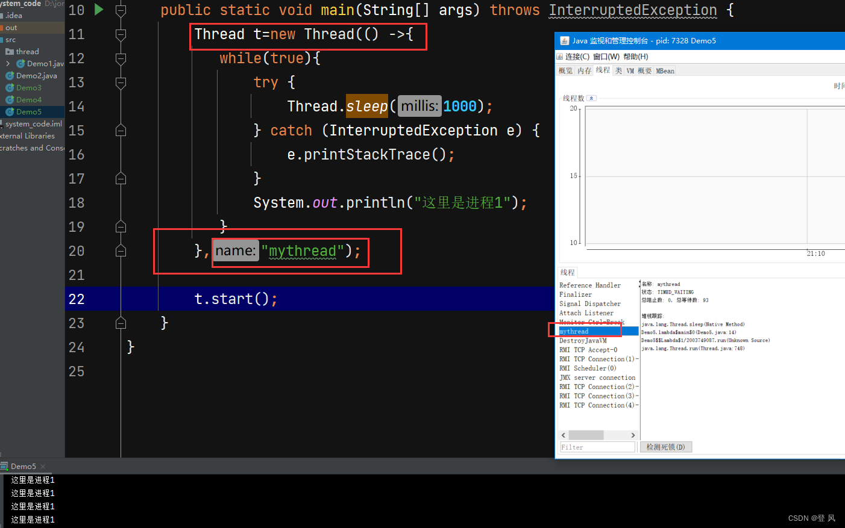Click the thread list scroll-right arrow
Image resolution: width=845 pixels, height=528 pixels.
coord(633,435)
